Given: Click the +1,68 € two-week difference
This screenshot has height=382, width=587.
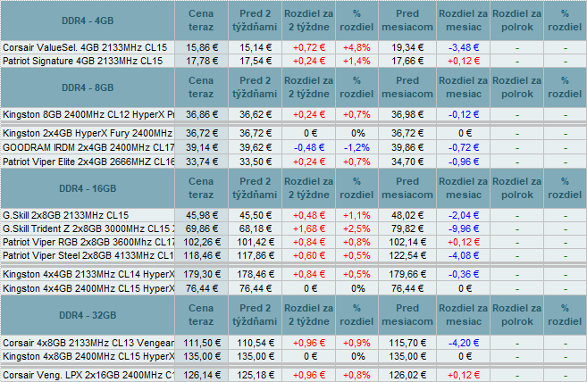Looking at the screenshot, I should [309, 228].
